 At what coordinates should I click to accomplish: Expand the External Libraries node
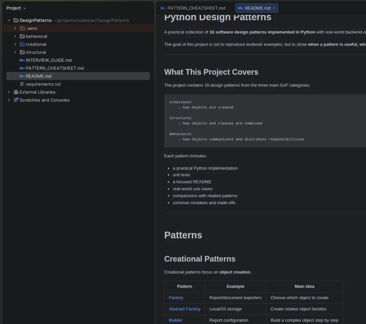click(x=9, y=92)
